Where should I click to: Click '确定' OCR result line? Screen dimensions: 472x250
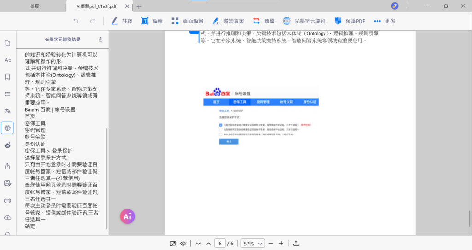coord(30,226)
